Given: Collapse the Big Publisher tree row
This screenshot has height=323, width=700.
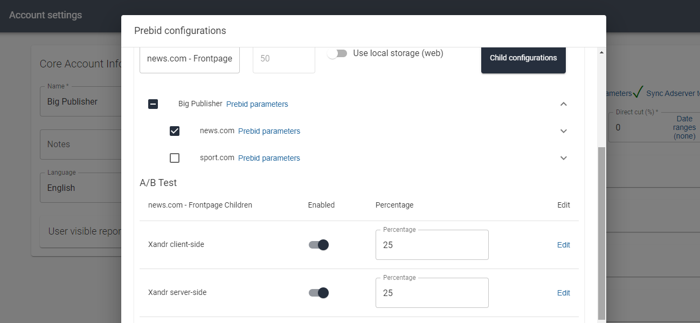Looking at the screenshot, I should [x=564, y=104].
